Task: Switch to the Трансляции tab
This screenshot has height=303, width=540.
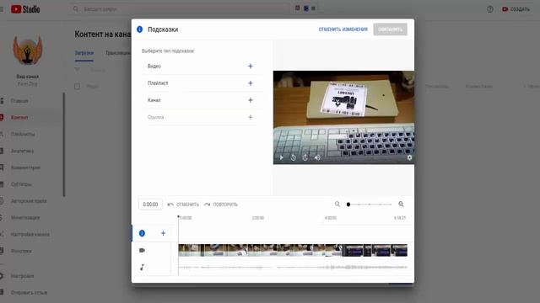Action: tap(118, 53)
